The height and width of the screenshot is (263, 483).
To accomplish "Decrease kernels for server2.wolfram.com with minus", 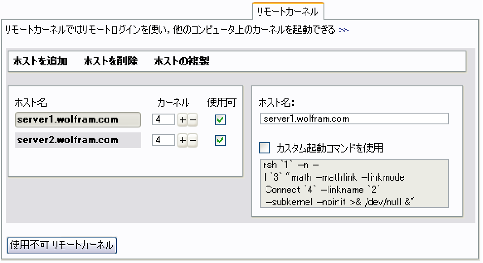I will pyautogui.click(x=193, y=140).
